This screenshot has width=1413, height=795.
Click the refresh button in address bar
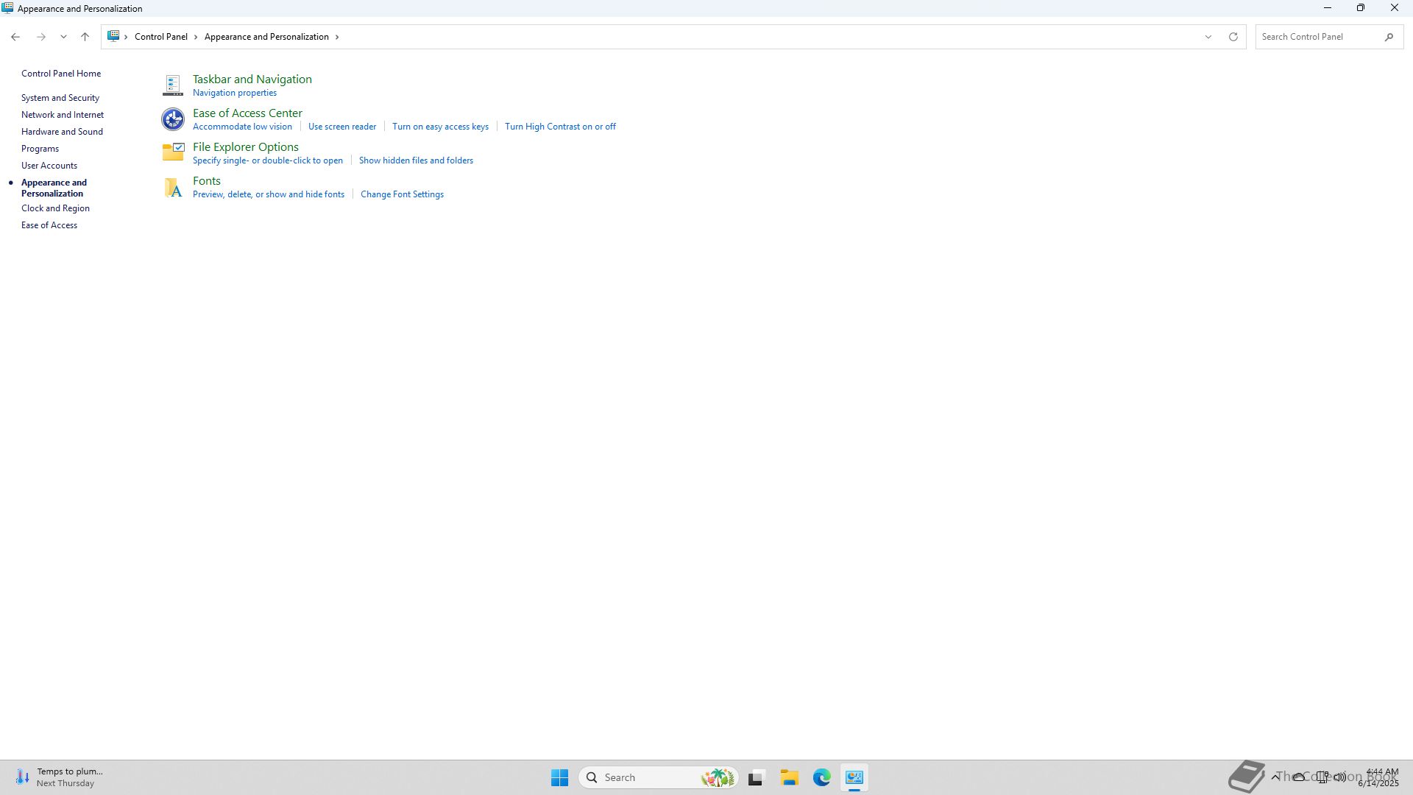click(1233, 37)
